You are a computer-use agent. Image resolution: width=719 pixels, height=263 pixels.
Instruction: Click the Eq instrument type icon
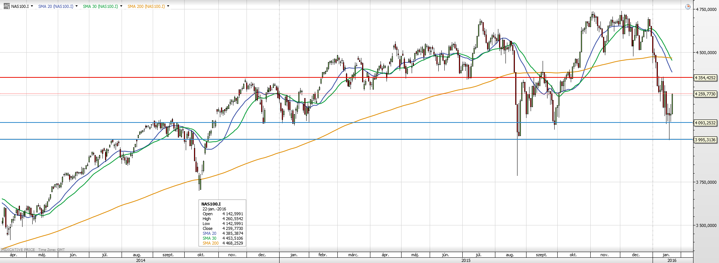point(7,6)
